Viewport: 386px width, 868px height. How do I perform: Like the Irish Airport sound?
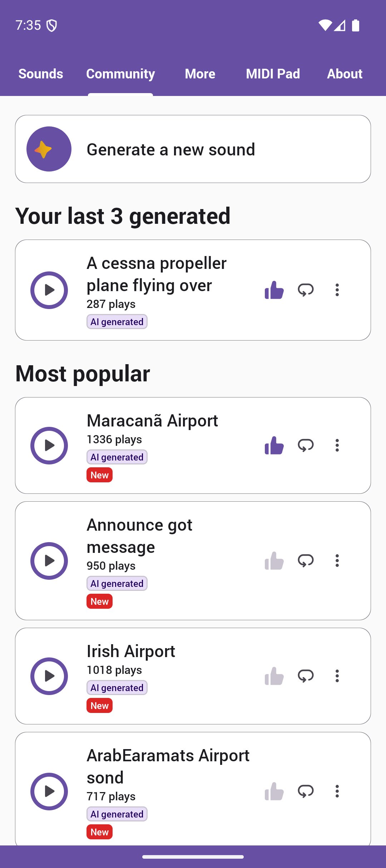tap(274, 676)
